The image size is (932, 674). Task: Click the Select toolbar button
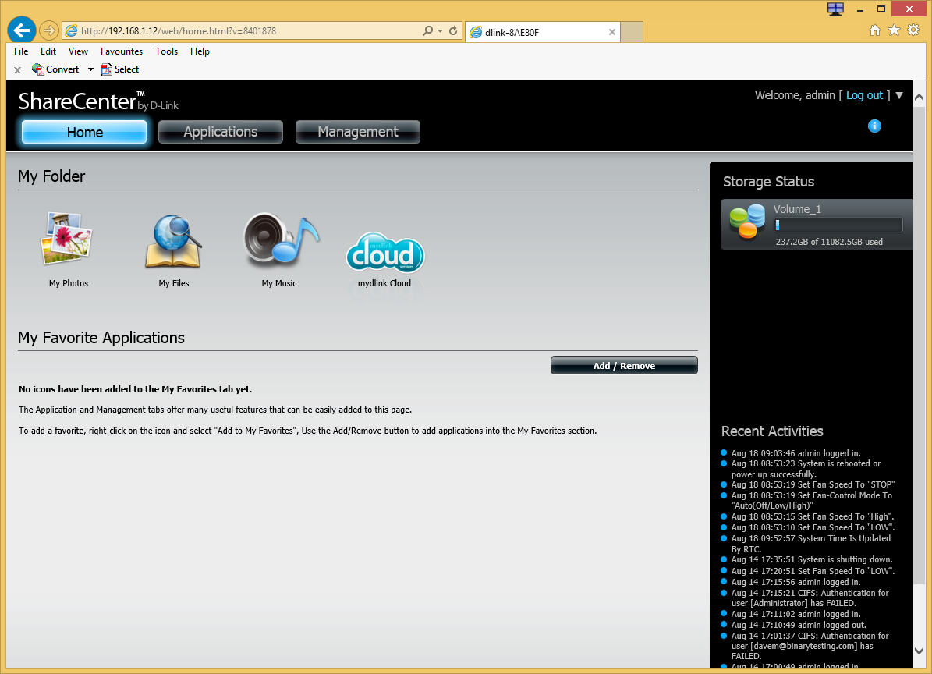click(119, 69)
